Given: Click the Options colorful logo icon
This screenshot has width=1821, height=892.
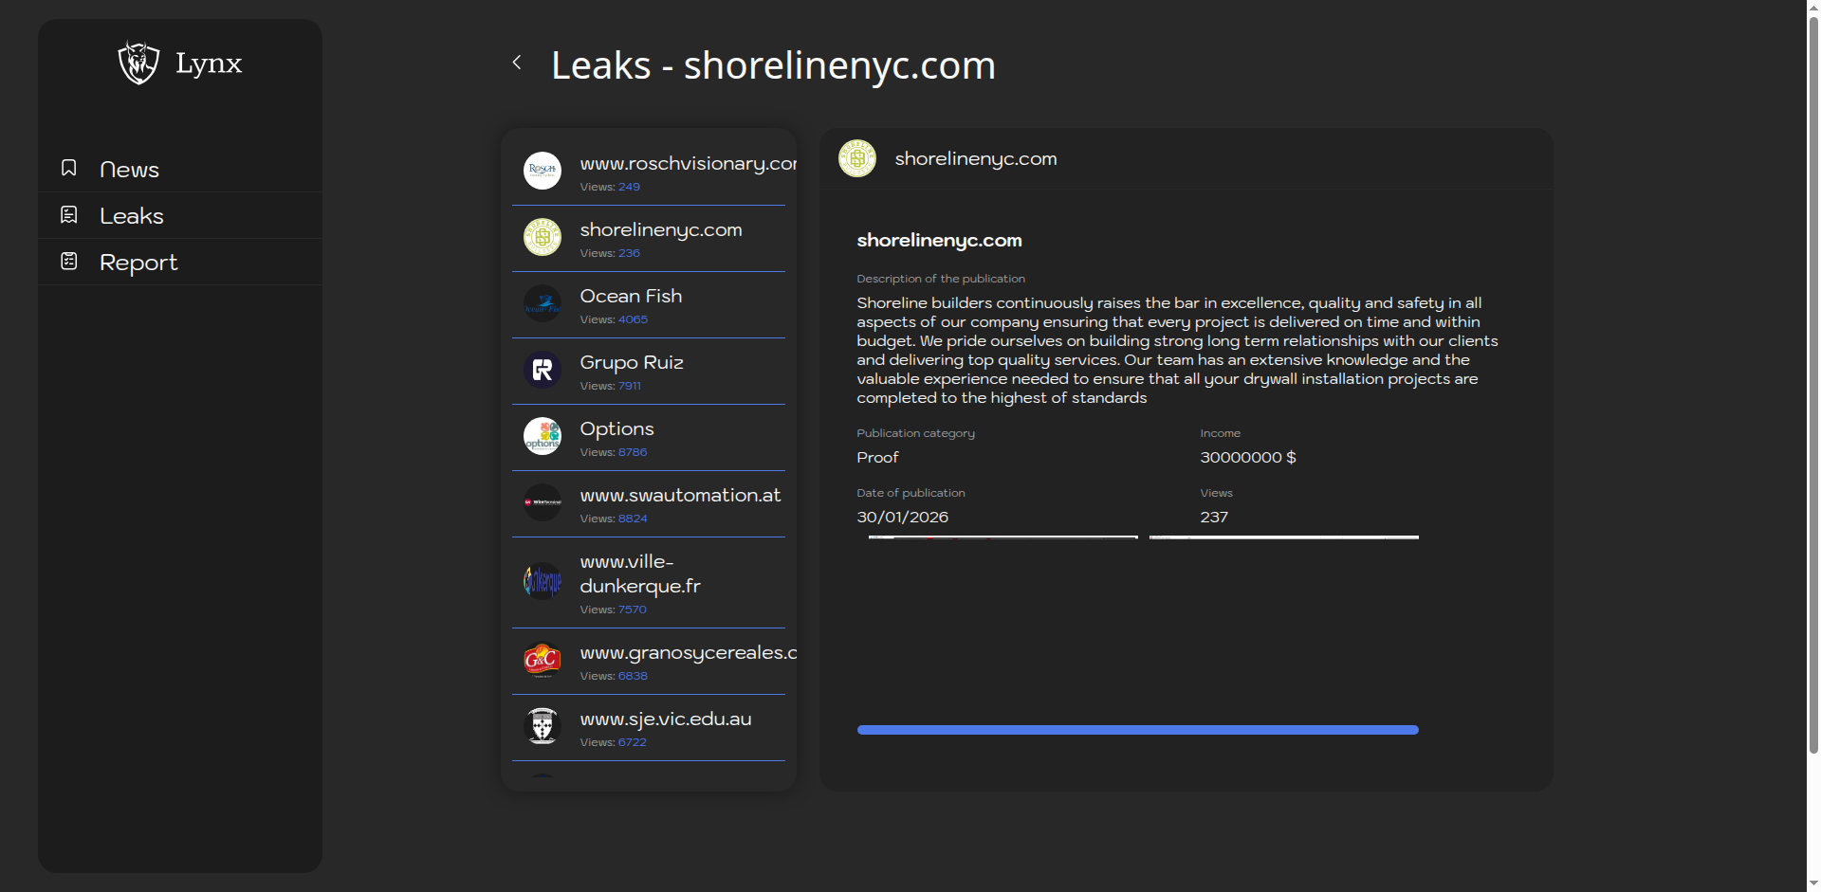Looking at the screenshot, I should [x=543, y=436].
